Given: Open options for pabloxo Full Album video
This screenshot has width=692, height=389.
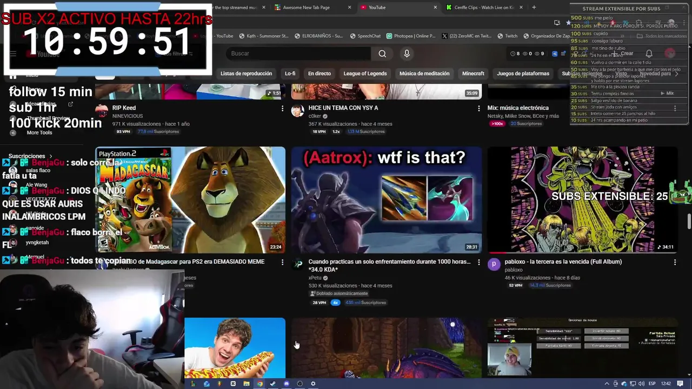Looking at the screenshot, I should click(675, 262).
